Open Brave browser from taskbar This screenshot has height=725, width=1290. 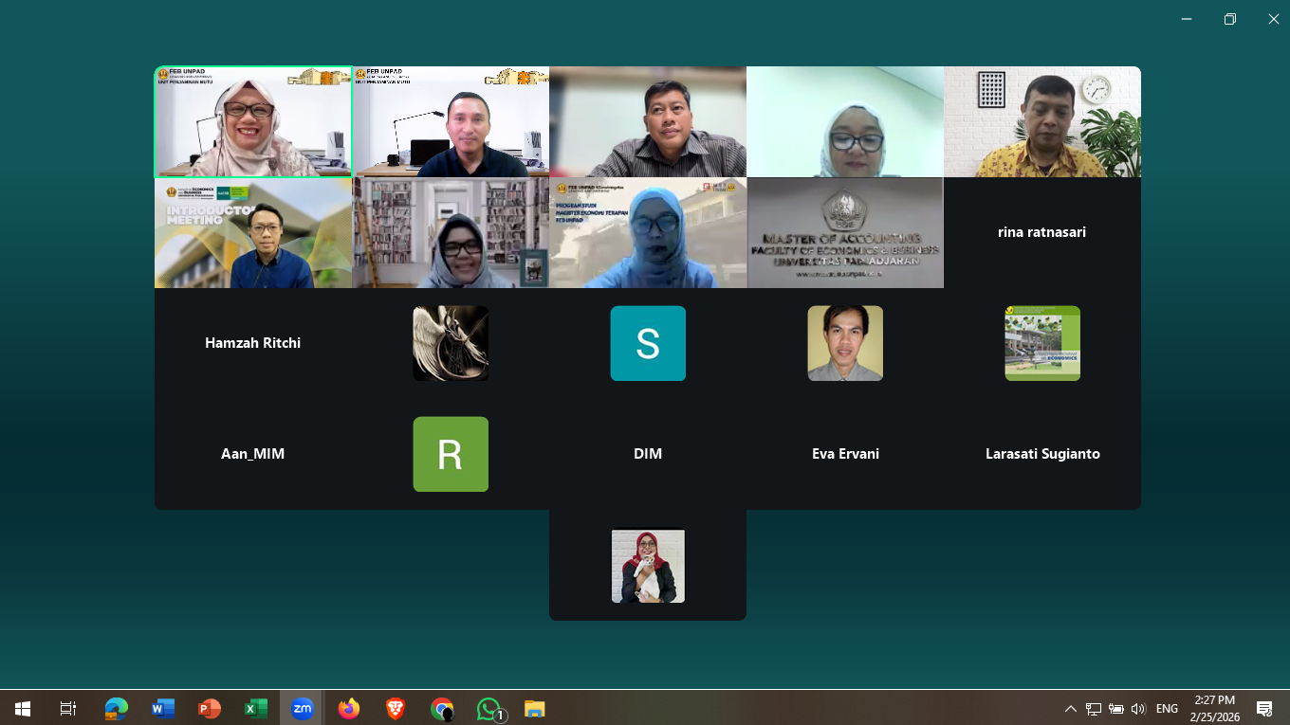tap(396, 708)
